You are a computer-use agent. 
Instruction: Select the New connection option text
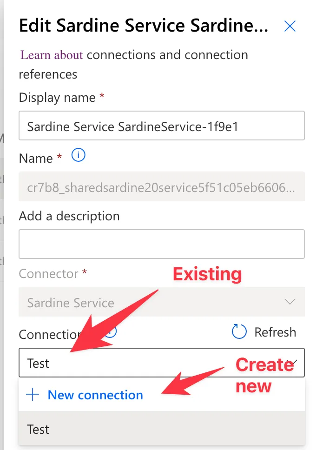(x=95, y=395)
